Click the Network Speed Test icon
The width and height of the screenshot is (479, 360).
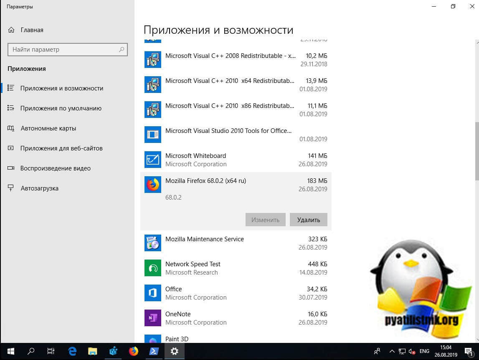click(x=153, y=268)
